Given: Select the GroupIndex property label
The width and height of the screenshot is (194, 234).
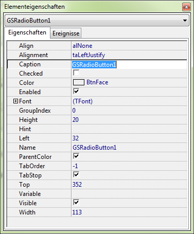Looking at the screenshot, I should click(x=35, y=111).
